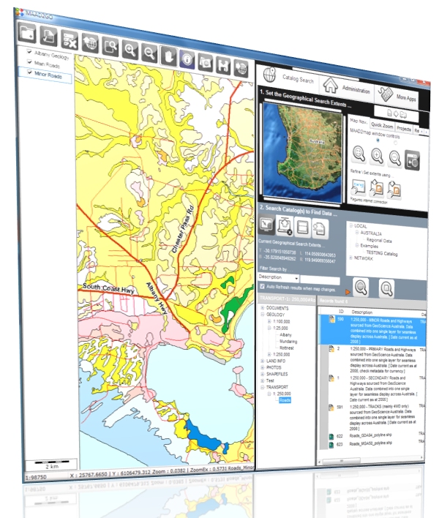Viewport: 439px width, 518px height.
Task: Activate the identify info tool
Action: [x=187, y=60]
